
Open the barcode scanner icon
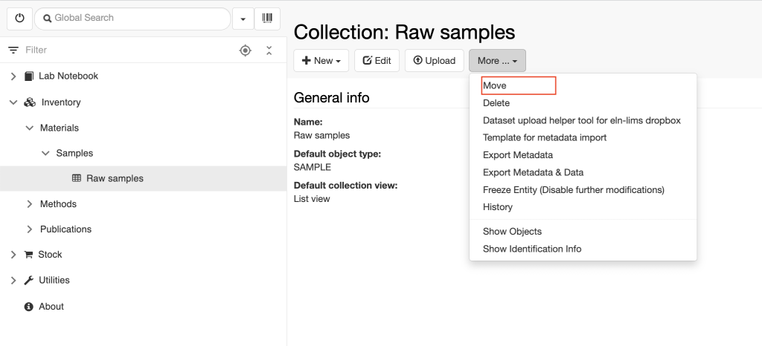click(x=267, y=19)
